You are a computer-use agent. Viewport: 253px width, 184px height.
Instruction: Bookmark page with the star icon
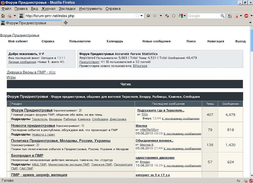tap(137, 16)
